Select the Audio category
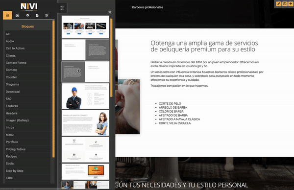 pyautogui.click(x=27, y=41)
